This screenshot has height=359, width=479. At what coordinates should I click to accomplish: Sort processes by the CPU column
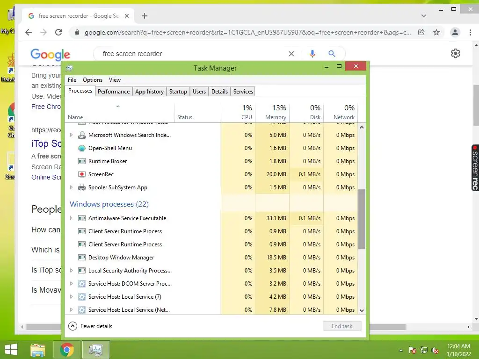point(238,112)
